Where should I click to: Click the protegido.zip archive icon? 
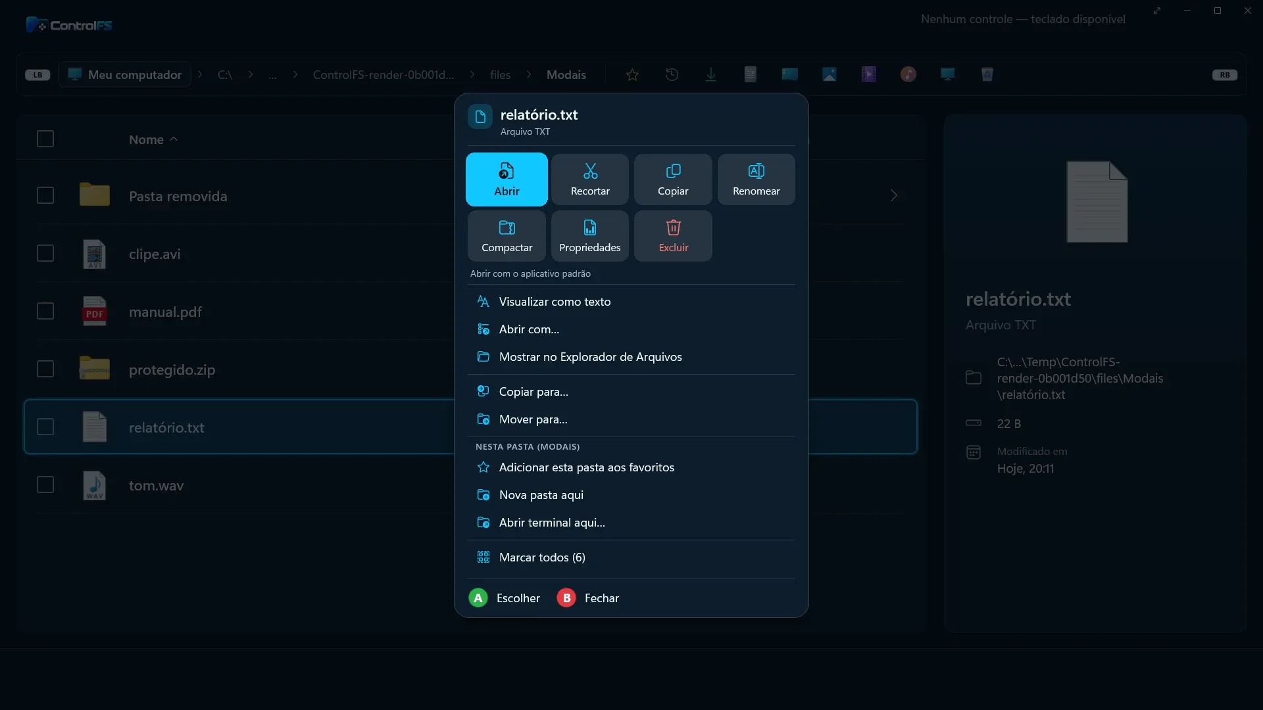(x=95, y=368)
